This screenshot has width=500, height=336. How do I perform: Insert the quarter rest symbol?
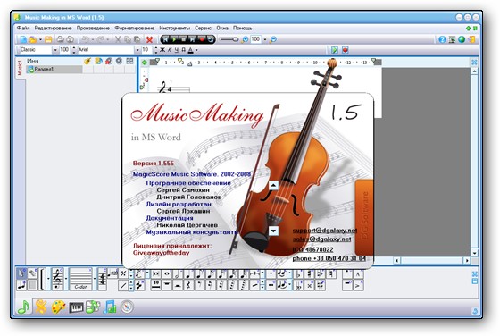point(188,284)
